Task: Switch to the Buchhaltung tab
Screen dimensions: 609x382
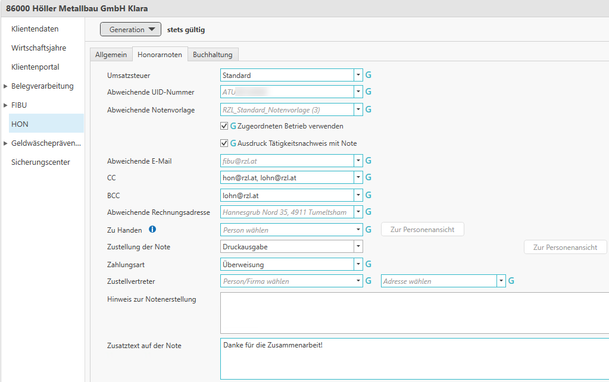Action: (213, 55)
